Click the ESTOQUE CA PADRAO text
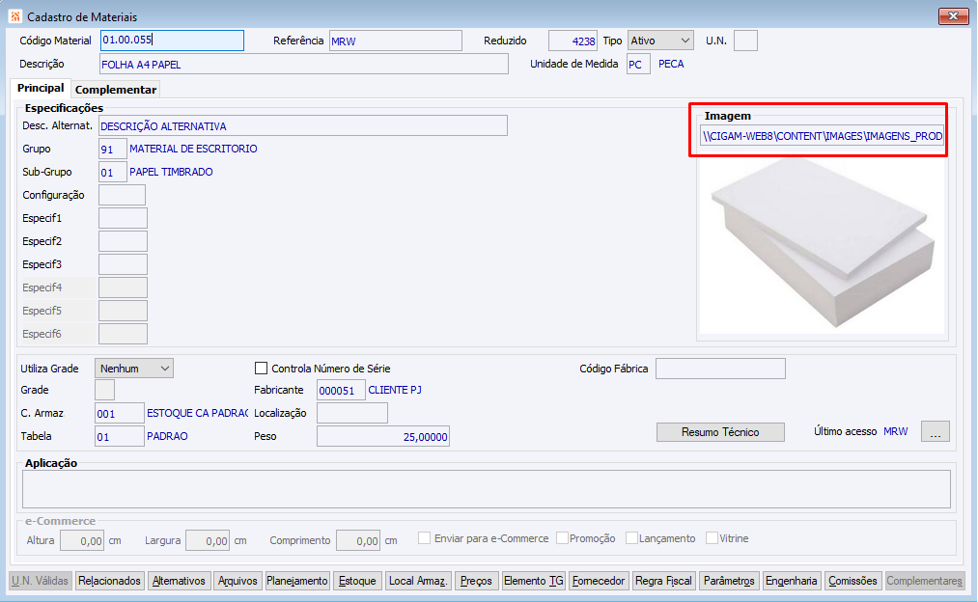 pyautogui.click(x=197, y=413)
